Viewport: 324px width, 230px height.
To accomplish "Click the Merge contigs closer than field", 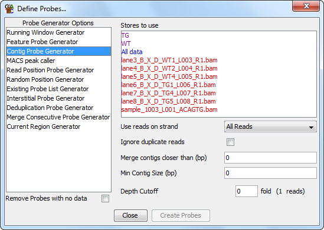I will coord(270,158).
